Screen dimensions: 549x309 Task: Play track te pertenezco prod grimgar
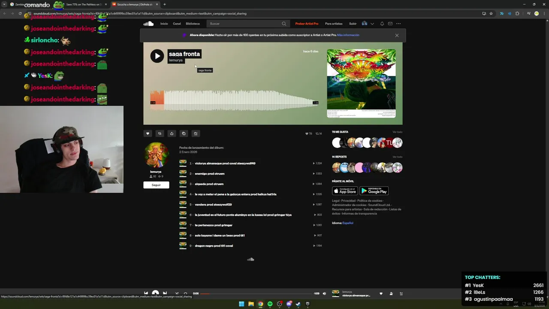213,225
